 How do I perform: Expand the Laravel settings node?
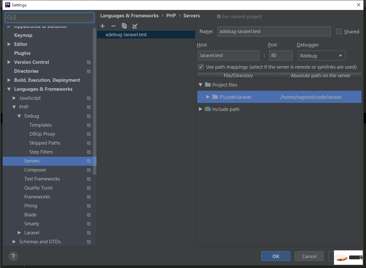[20, 233]
